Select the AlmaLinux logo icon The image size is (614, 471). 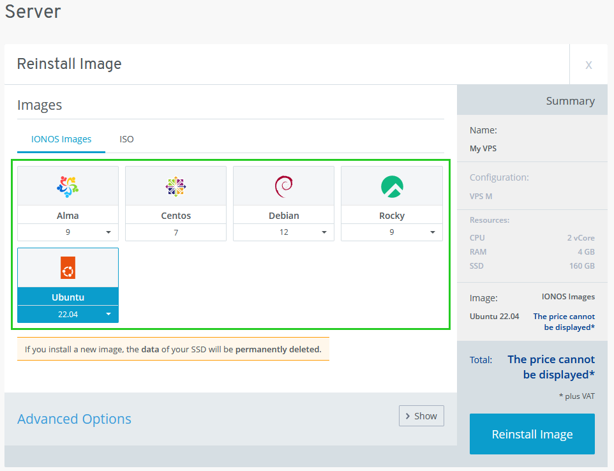click(x=68, y=186)
